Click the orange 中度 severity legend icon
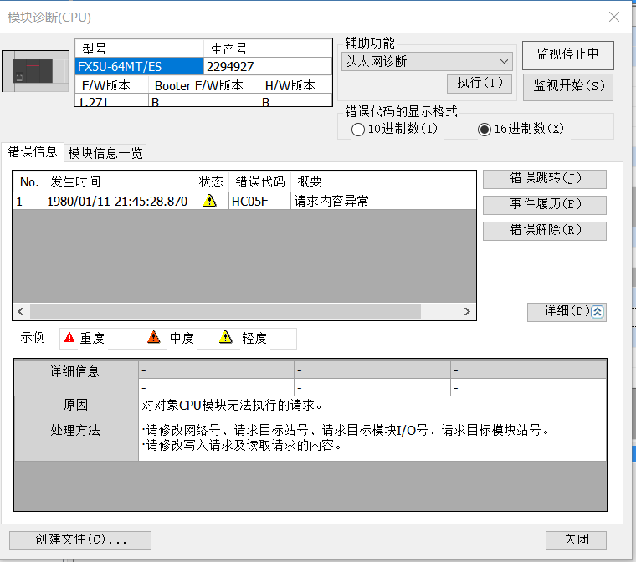The image size is (636, 562). pos(154,338)
